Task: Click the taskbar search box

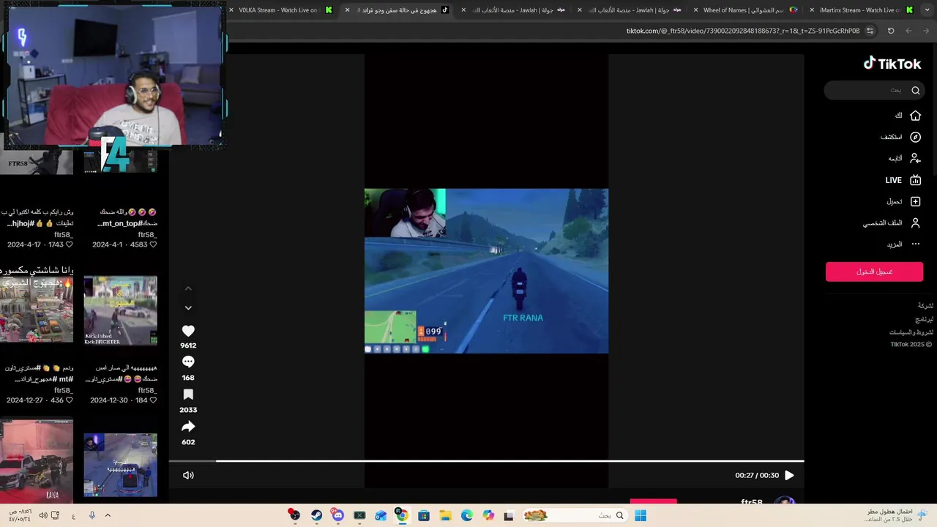Action: click(x=576, y=516)
